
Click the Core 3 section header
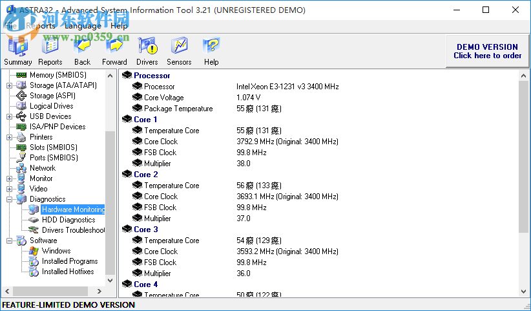pyautogui.click(x=145, y=230)
